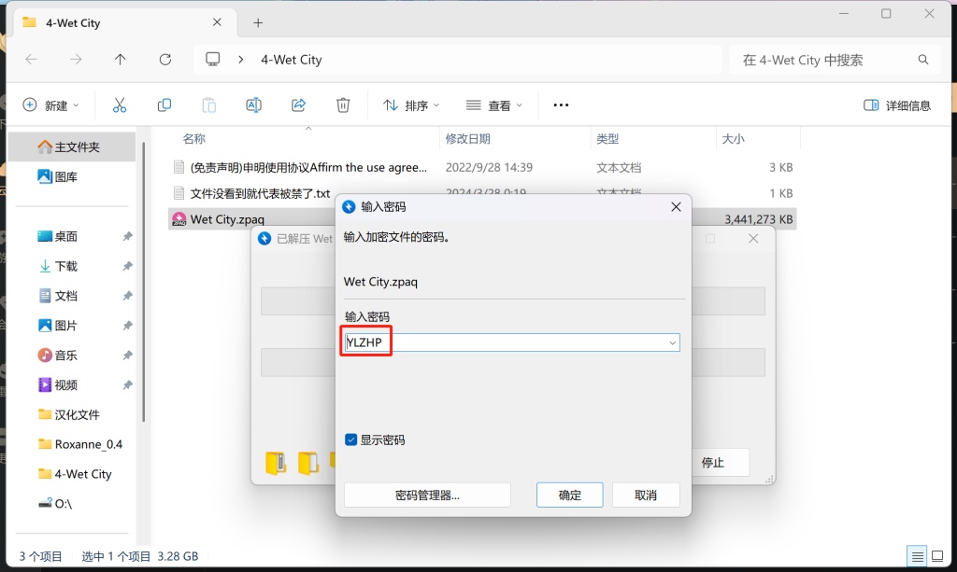
Task: Click the rename icon in toolbar
Action: [253, 105]
